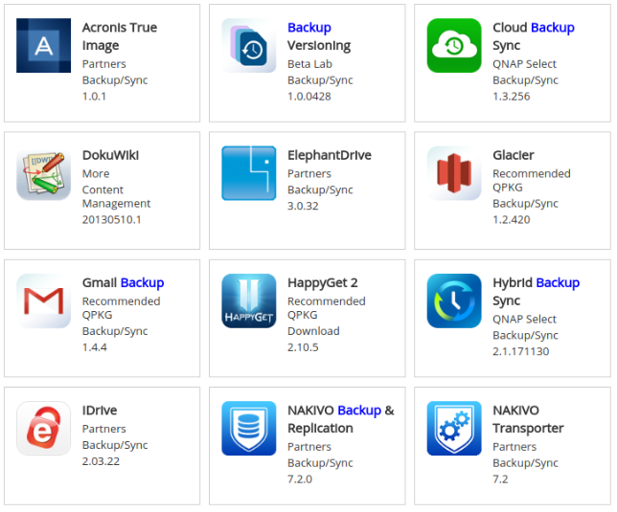Click the Acronis True Image app icon
This screenshot has width=617, height=512.
44,46
